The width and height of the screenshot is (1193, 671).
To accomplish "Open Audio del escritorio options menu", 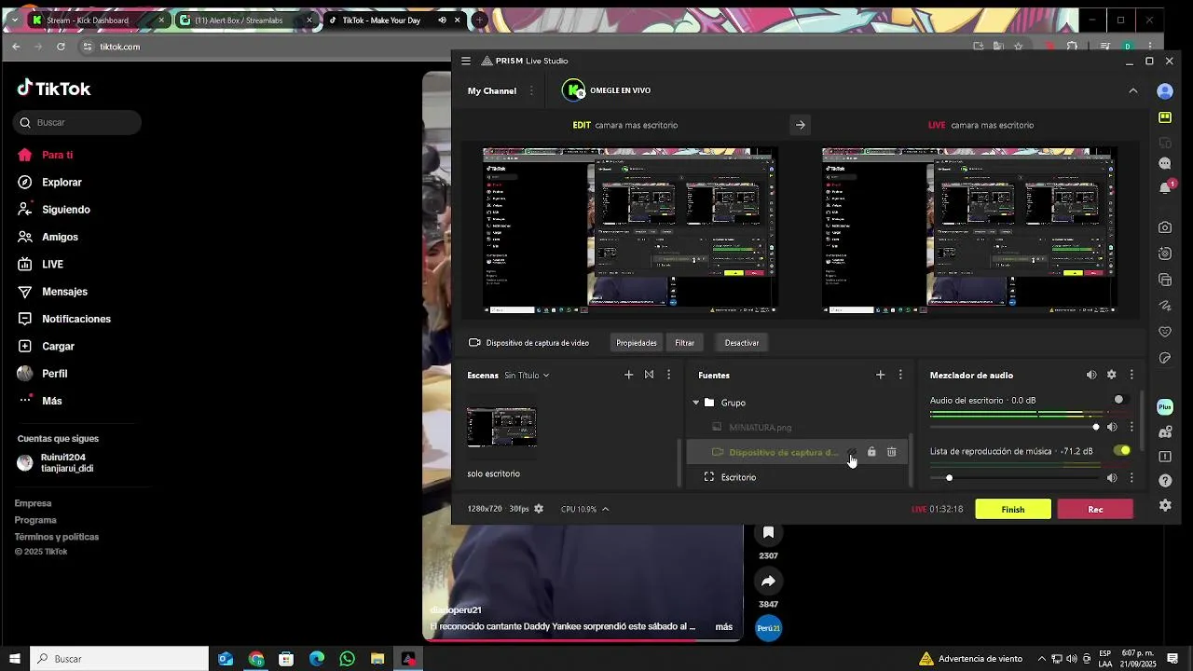I will pyautogui.click(x=1131, y=427).
